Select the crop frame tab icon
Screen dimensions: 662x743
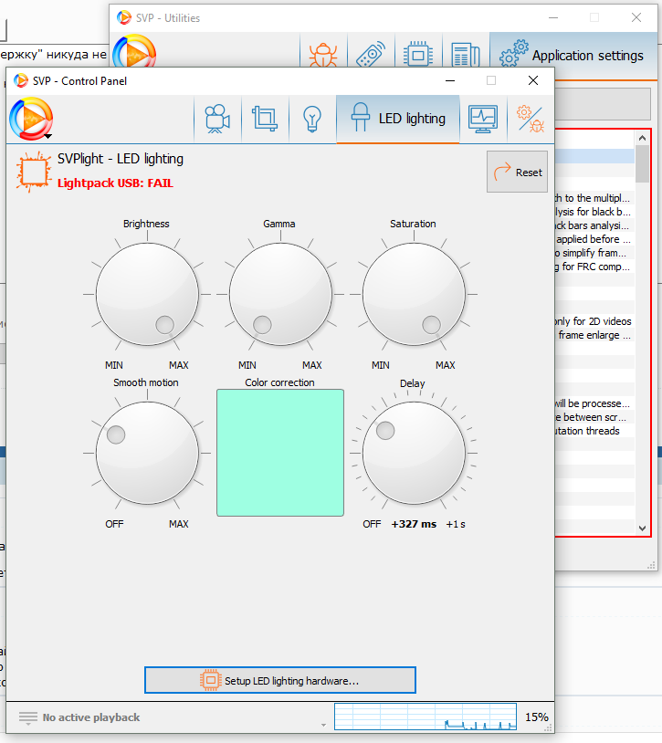coord(265,119)
